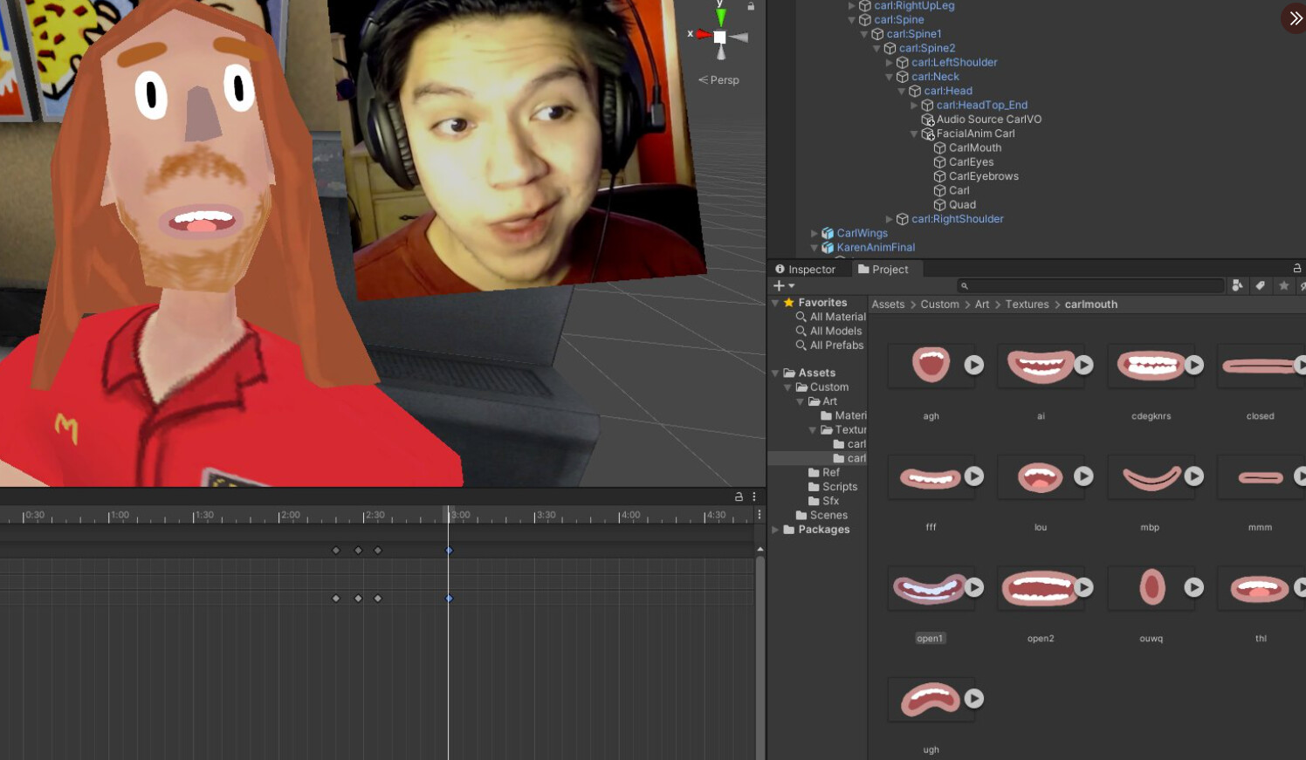The width and height of the screenshot is (1306, 760).
Task: Expand the carl:RightShoulder node
Action: pyautogui.click(x=890, y=219)
